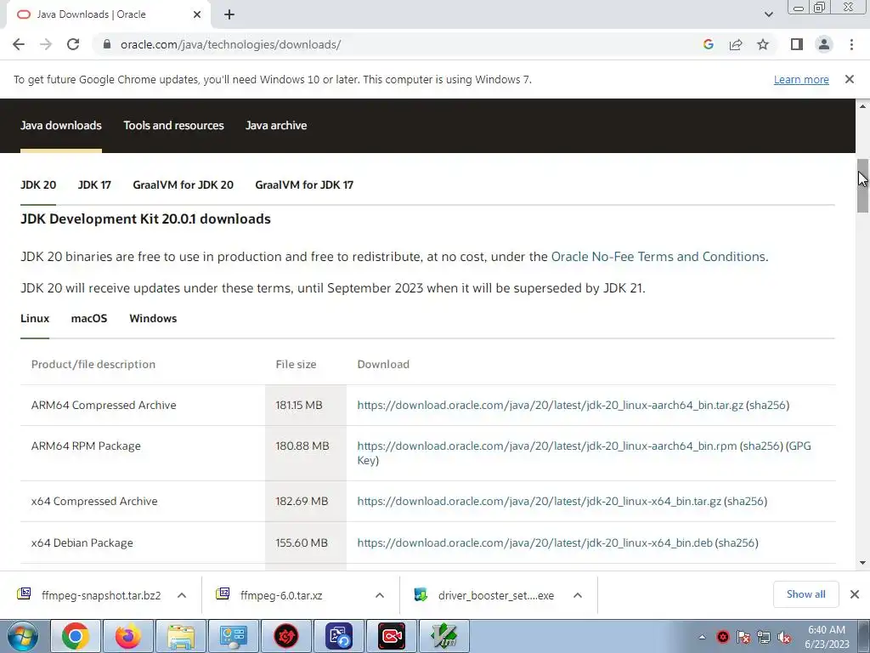
Task: Show hidden system tray icons
Action: point(702,637)
